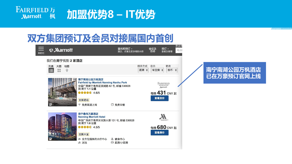Click the spa services amenity icon
The width and height of the screenshot is (292, 164).
click(x=79, y=139)
